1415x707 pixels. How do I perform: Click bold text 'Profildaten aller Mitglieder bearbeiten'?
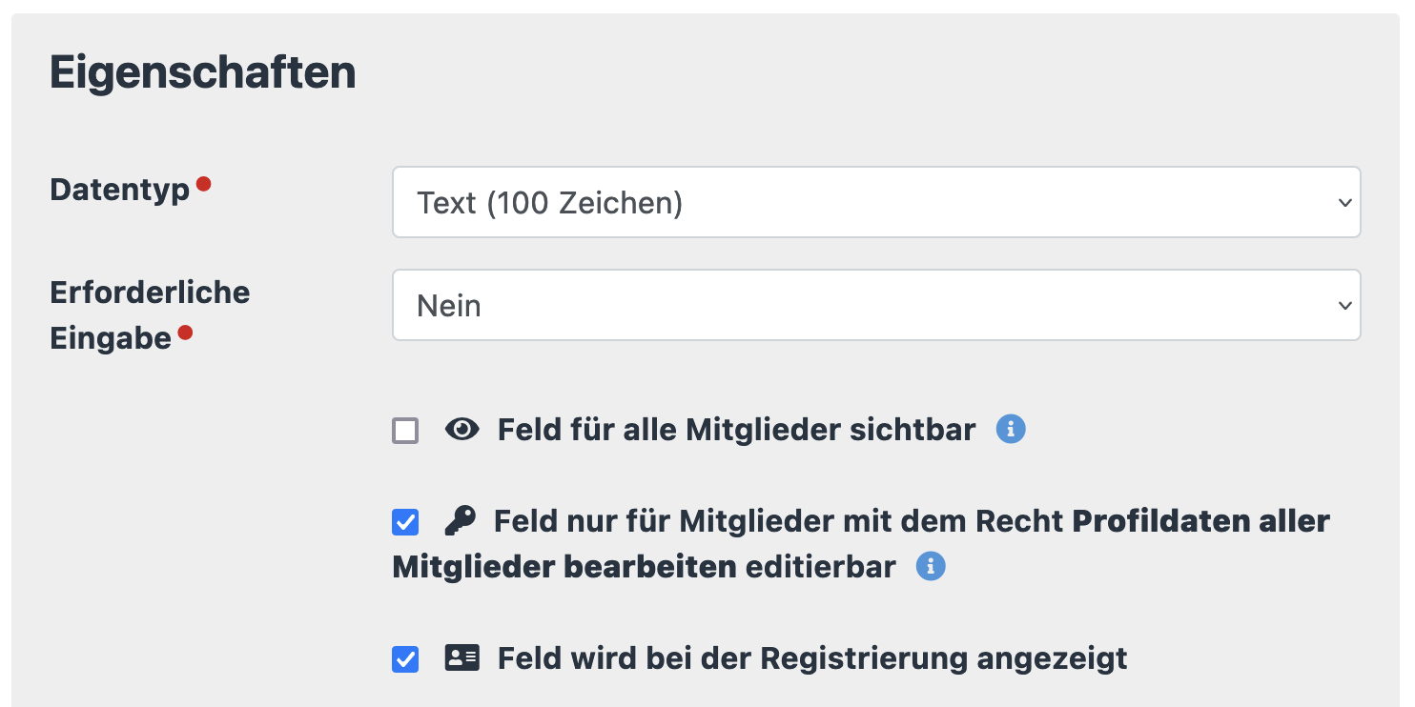click(x=1200, y=522)
